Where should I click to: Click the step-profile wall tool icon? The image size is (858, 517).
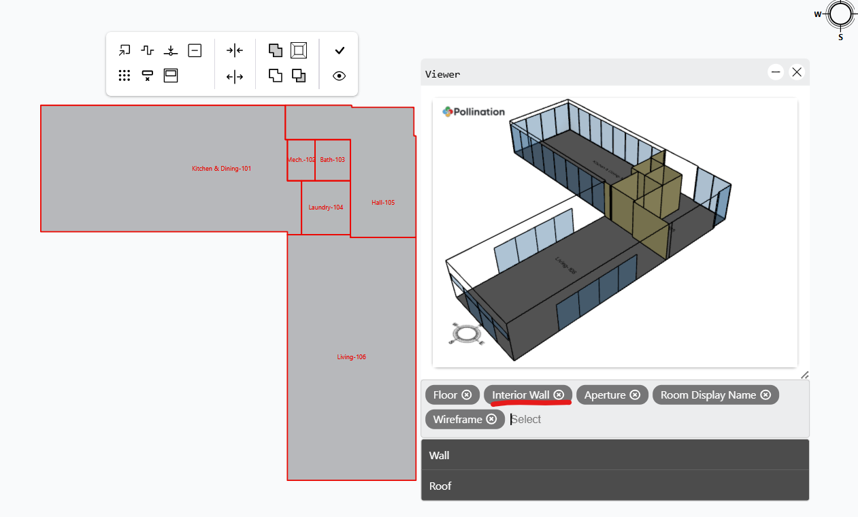click(147, 50)
